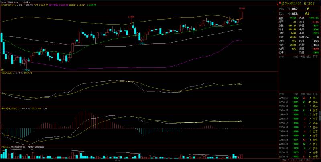Image resolution: width=321 pixels, height=162 pixels.
Task: Click the 卖出 price 11062
Action: 293,9
